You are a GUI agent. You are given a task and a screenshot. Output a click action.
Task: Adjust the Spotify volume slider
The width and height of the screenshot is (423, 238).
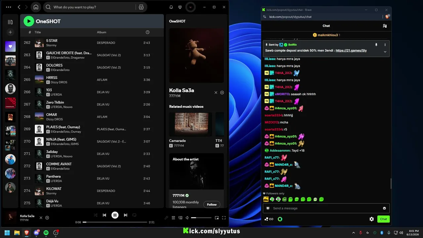tap(201, 218)
